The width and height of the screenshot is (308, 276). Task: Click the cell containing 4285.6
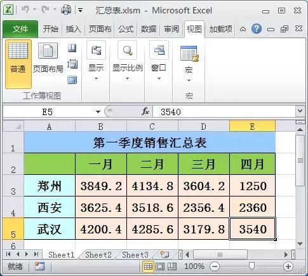(x=152, y=229)
